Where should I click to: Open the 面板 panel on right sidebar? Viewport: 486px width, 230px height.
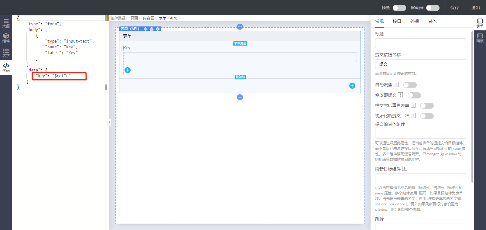(480, 38)
